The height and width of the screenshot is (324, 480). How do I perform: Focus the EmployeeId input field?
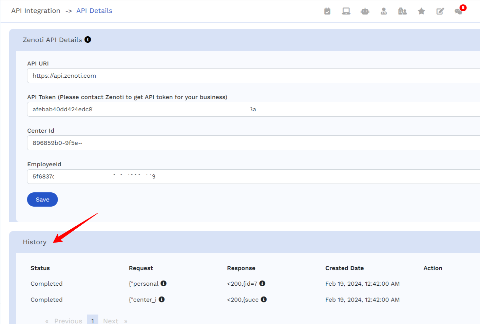click(253, 176)
